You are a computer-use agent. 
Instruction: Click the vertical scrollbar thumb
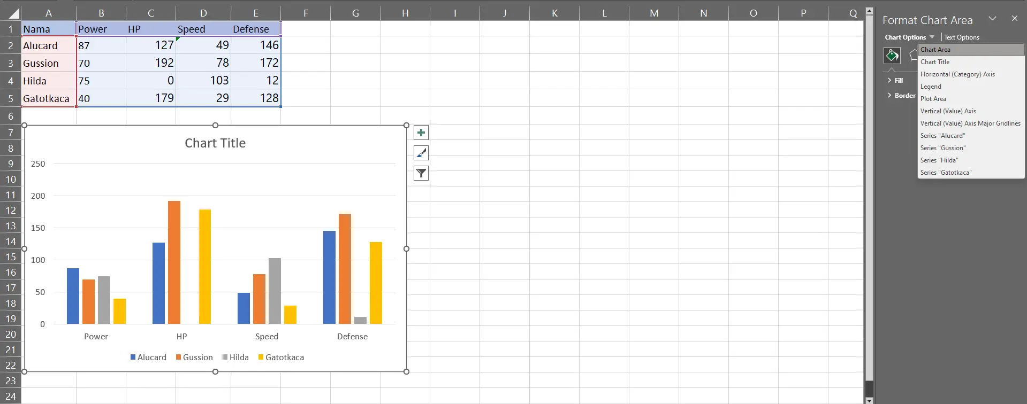[x=869, y=198]
